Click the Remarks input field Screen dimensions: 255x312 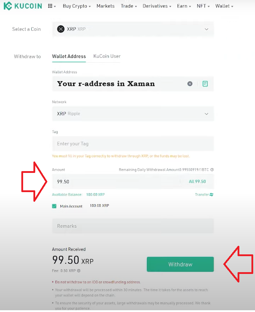coord(133,226)
